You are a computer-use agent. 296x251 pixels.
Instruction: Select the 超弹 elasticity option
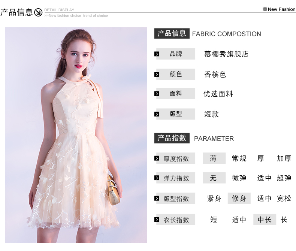click(284, 178)
